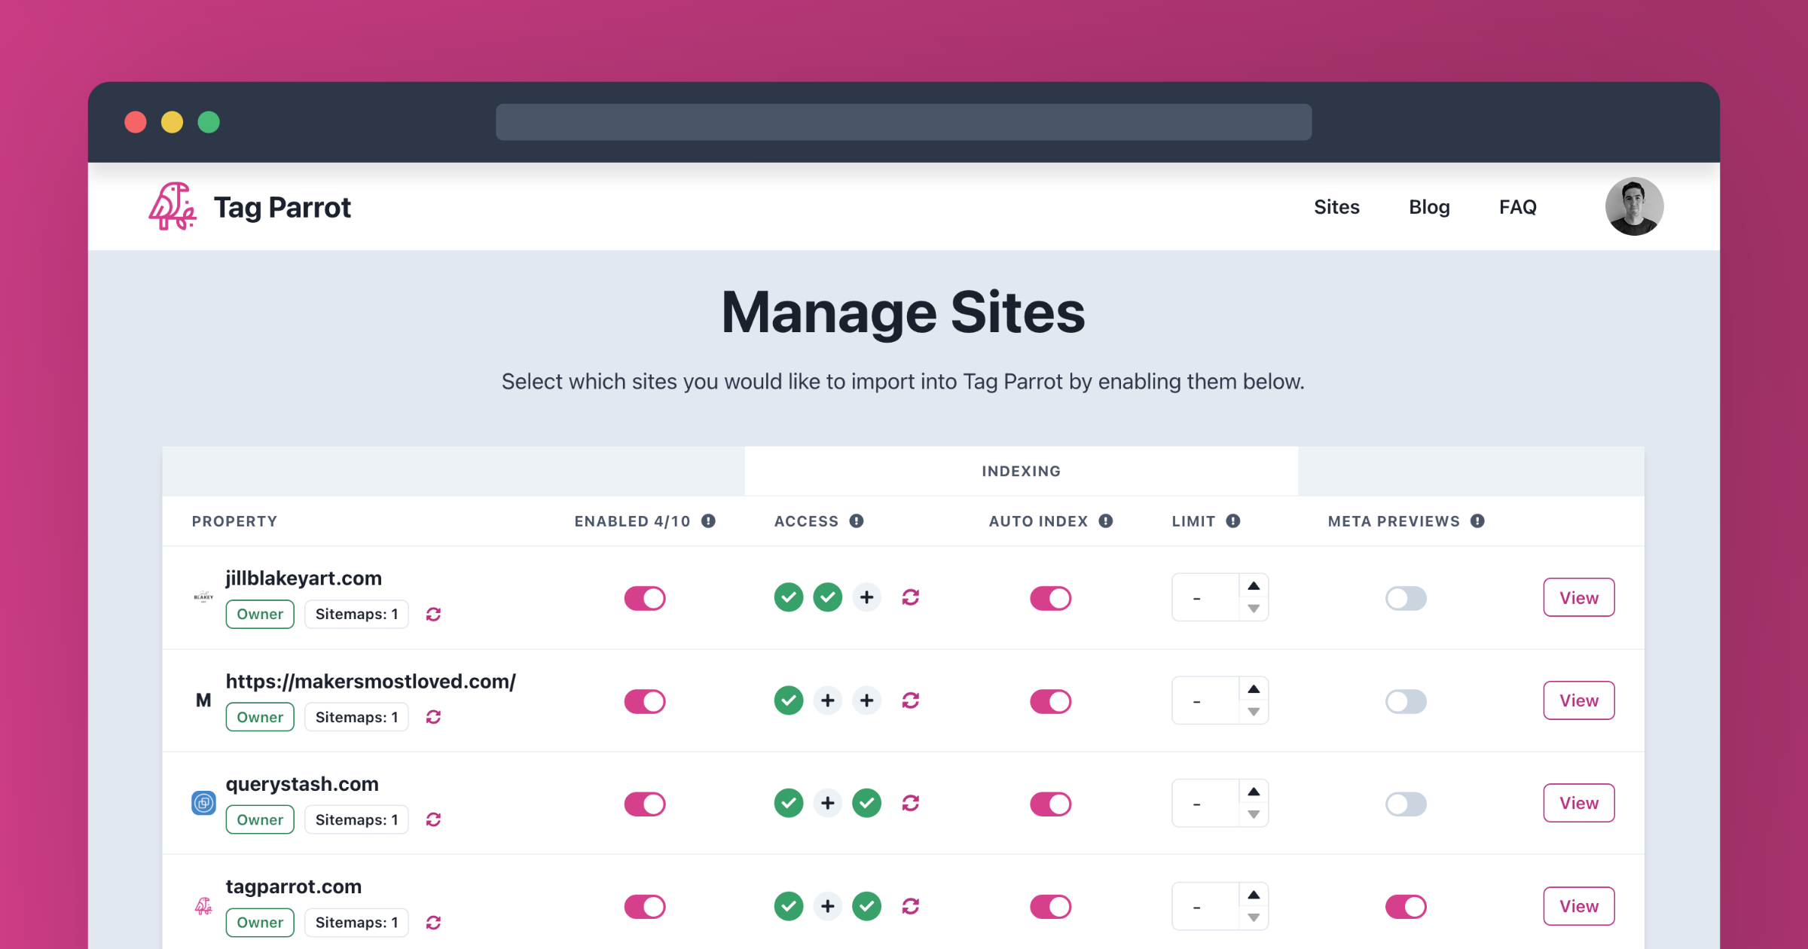The height and width of the screenshot is (949, 1808).
Task: View the jillblakeyart.com site
Action: [1579, 598]
